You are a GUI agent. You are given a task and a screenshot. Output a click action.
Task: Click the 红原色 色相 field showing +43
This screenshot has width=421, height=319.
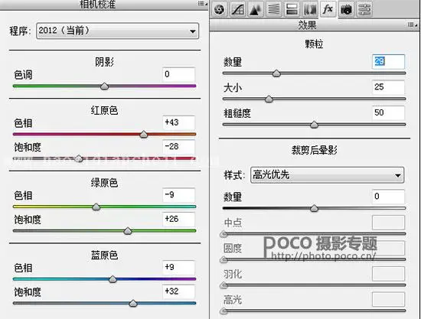178,122
